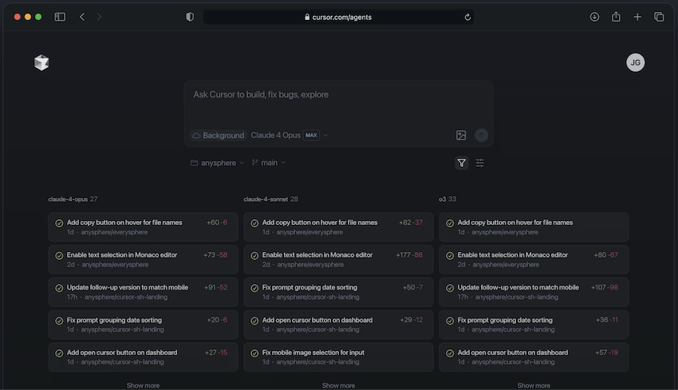The height and width of the screenshot is (390, 678).
Task: Expand the anysphere repository dropdown
Action: (x=218, y=163)
